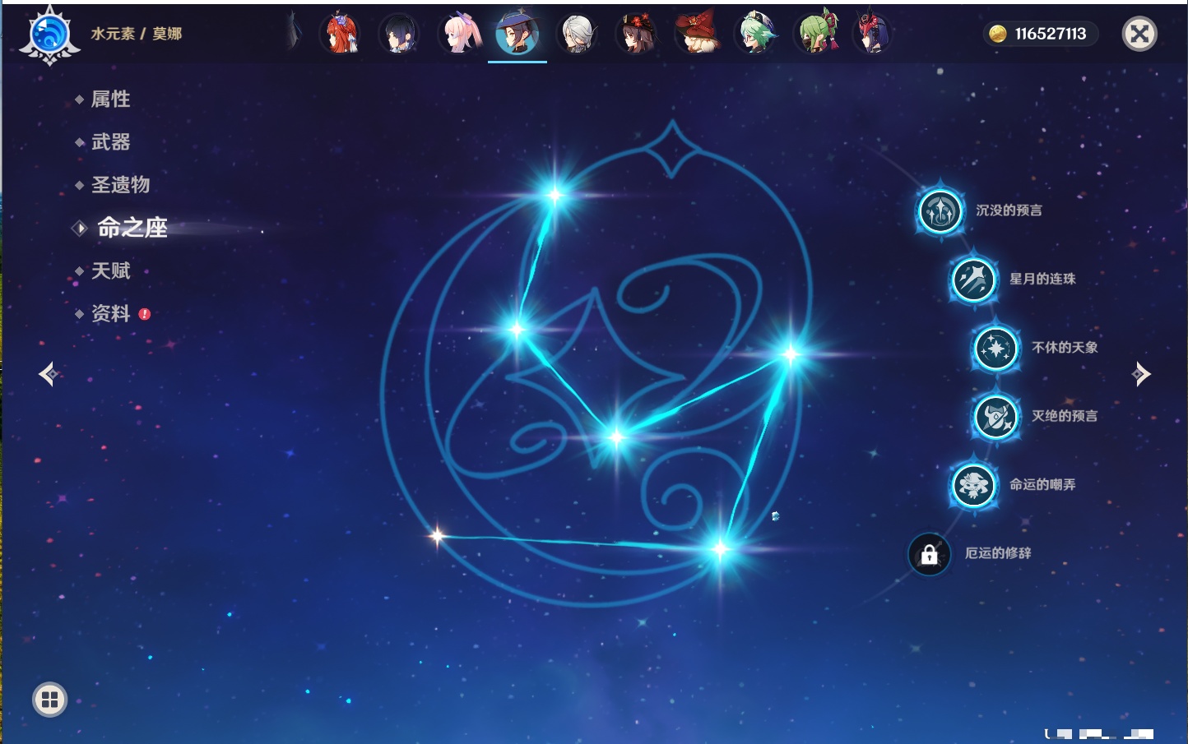
Task: Select the red-haired horned character portrait
Action: point(340,34)
